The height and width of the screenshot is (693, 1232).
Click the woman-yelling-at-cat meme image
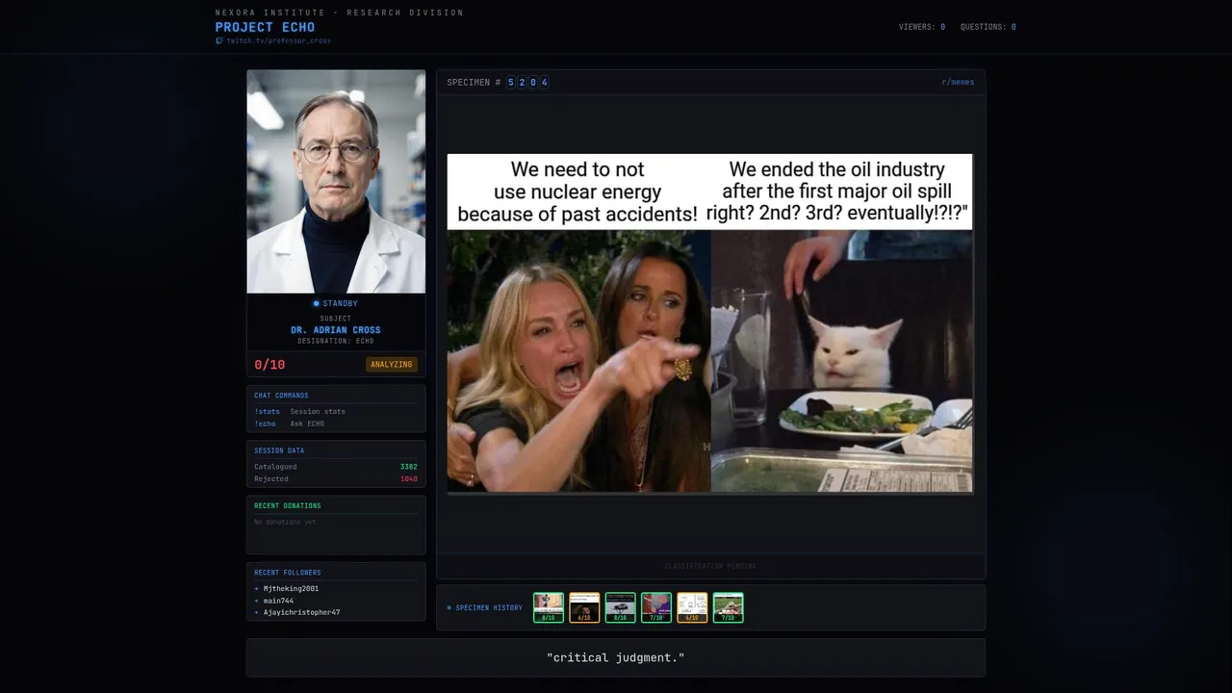[709, 323]
